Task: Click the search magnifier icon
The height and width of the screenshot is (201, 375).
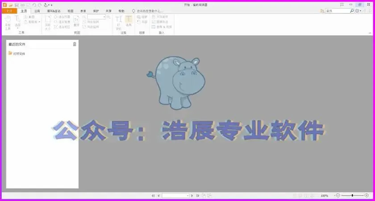Action: 352,11
